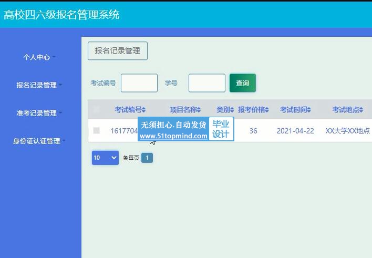Check the row checkbox for exam 1617704
This screenshot has width=372, height=258.
point(96,130)
